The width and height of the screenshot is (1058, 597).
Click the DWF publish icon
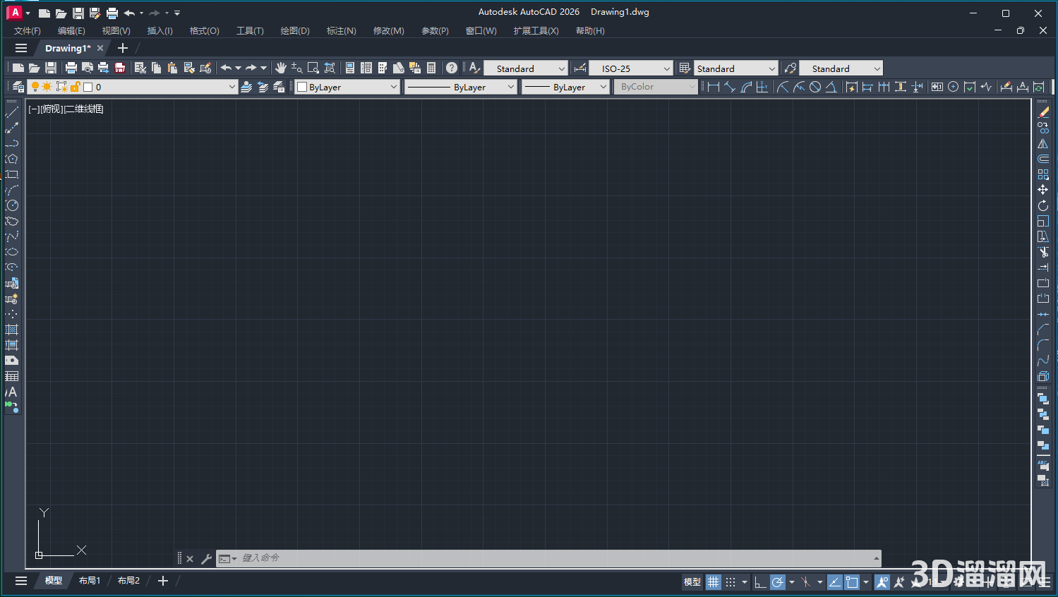[120, 68]
